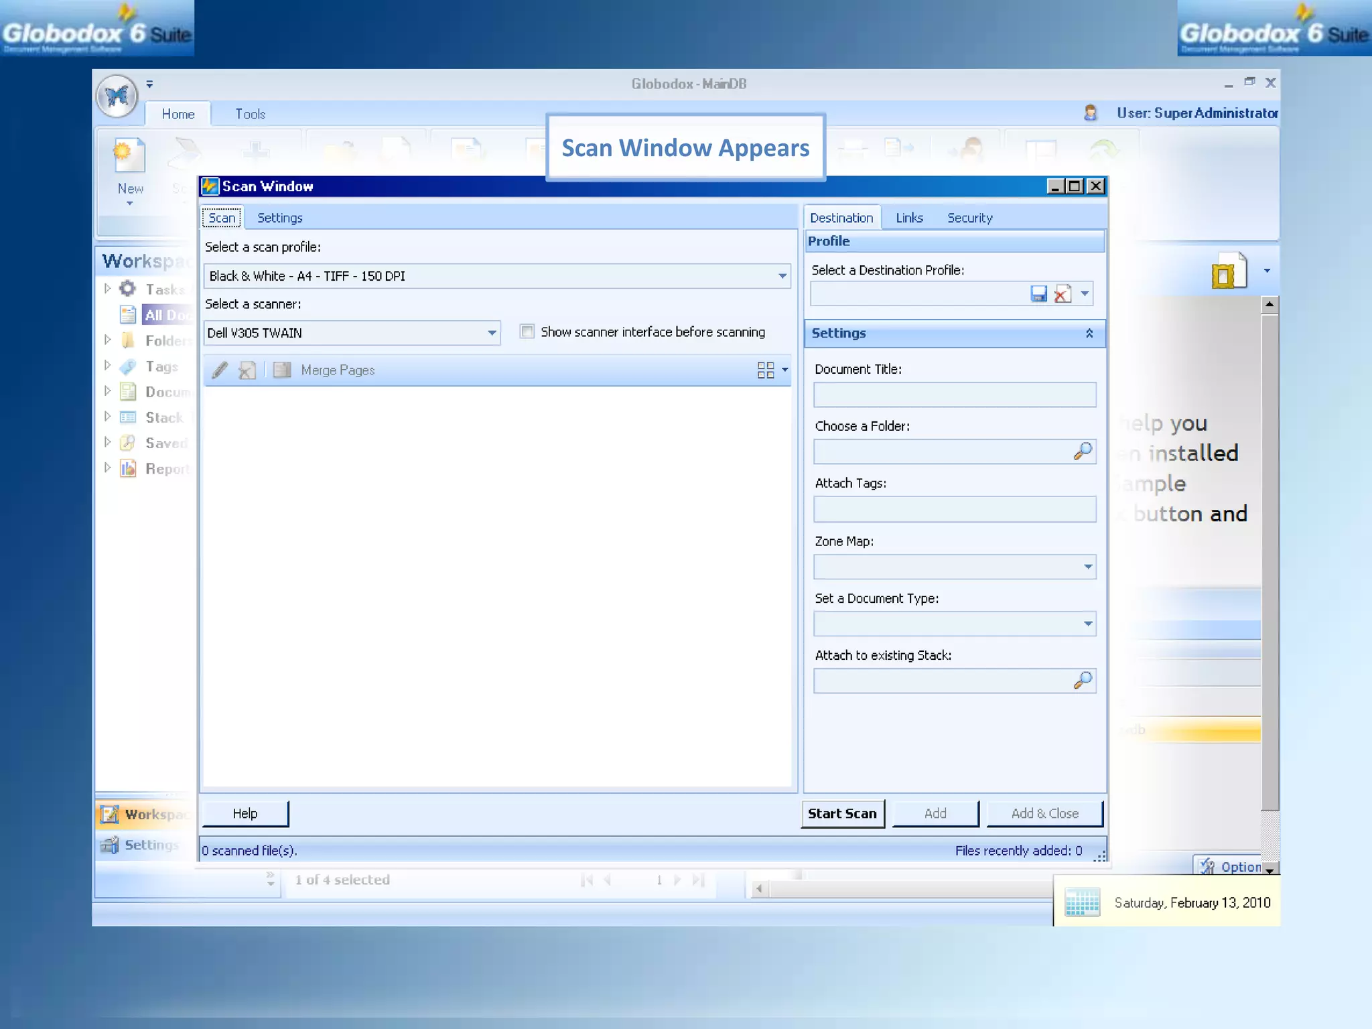The height and width of the screenshot is (1029, 1372).
Task: Click the All Documents icon in Workspace tree
Action: [127, 314]
